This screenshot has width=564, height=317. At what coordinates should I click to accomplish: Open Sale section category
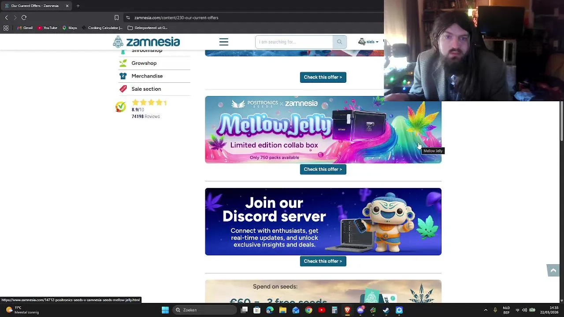coord(146,89)
